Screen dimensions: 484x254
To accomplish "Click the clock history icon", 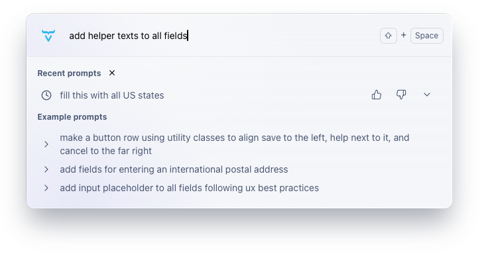I will (x=46, y=95).
